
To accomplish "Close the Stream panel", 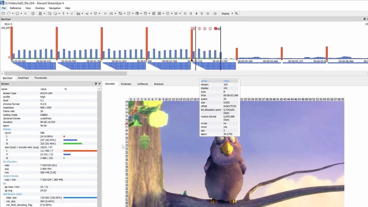I will [99, 84].
